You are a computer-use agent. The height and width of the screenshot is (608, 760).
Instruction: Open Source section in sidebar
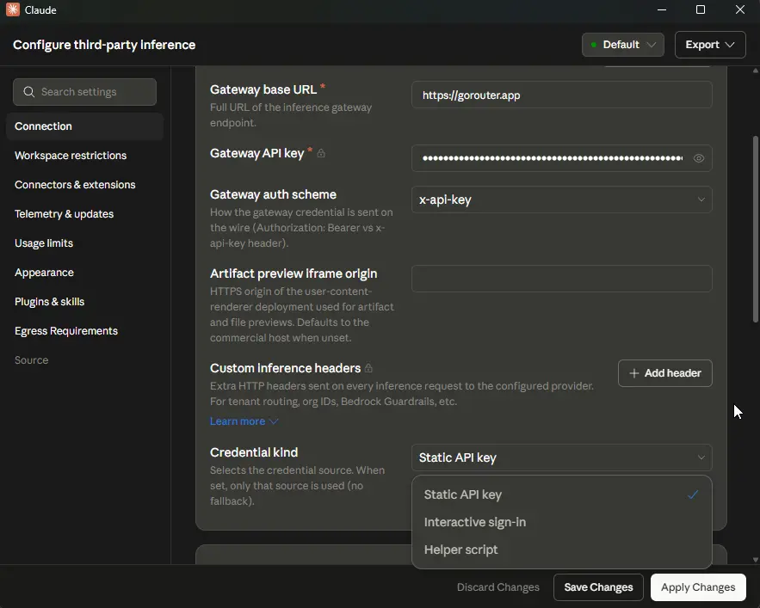pyautogui.click(x=84, y=360)
